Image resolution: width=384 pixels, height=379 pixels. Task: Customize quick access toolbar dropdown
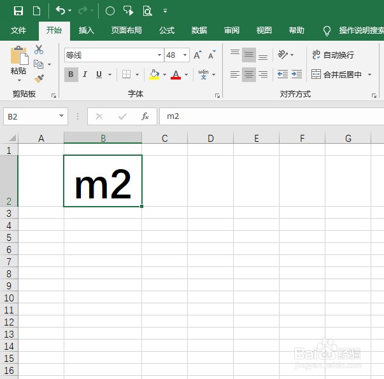(165, 11)
